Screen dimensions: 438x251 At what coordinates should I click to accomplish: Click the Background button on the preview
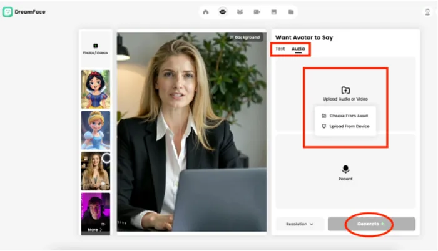[244, 37]
